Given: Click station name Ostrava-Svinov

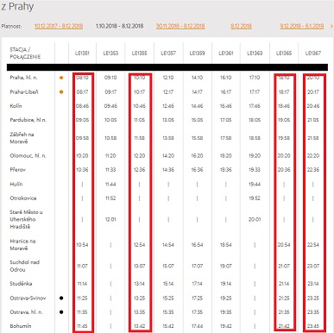Looking at the screenshot, I should [28, 298].
